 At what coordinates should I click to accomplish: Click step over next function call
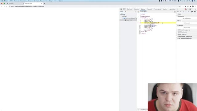(x=181, y=12)
